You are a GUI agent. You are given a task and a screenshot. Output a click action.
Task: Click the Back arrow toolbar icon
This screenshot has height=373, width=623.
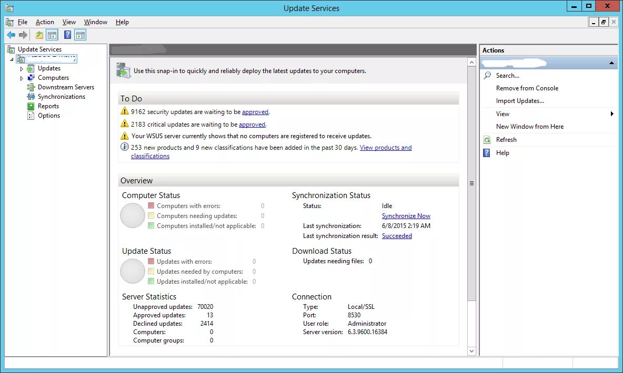(11, 35)
